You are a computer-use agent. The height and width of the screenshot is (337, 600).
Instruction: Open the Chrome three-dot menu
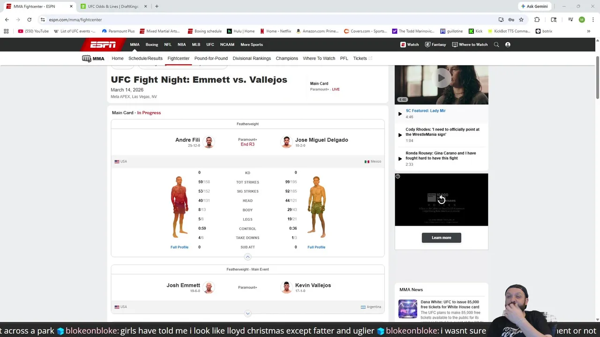coord(593,20)
